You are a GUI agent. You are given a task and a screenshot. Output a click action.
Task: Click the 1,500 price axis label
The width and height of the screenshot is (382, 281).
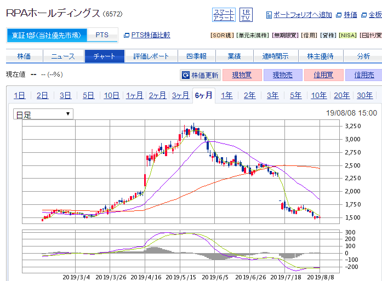click(353, 217)
